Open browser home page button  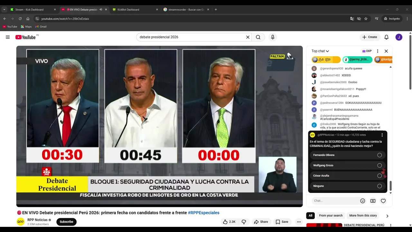coord(28,19)
